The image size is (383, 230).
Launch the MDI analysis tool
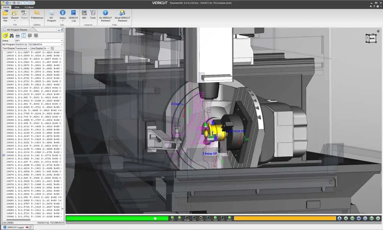tap(84, 15)
